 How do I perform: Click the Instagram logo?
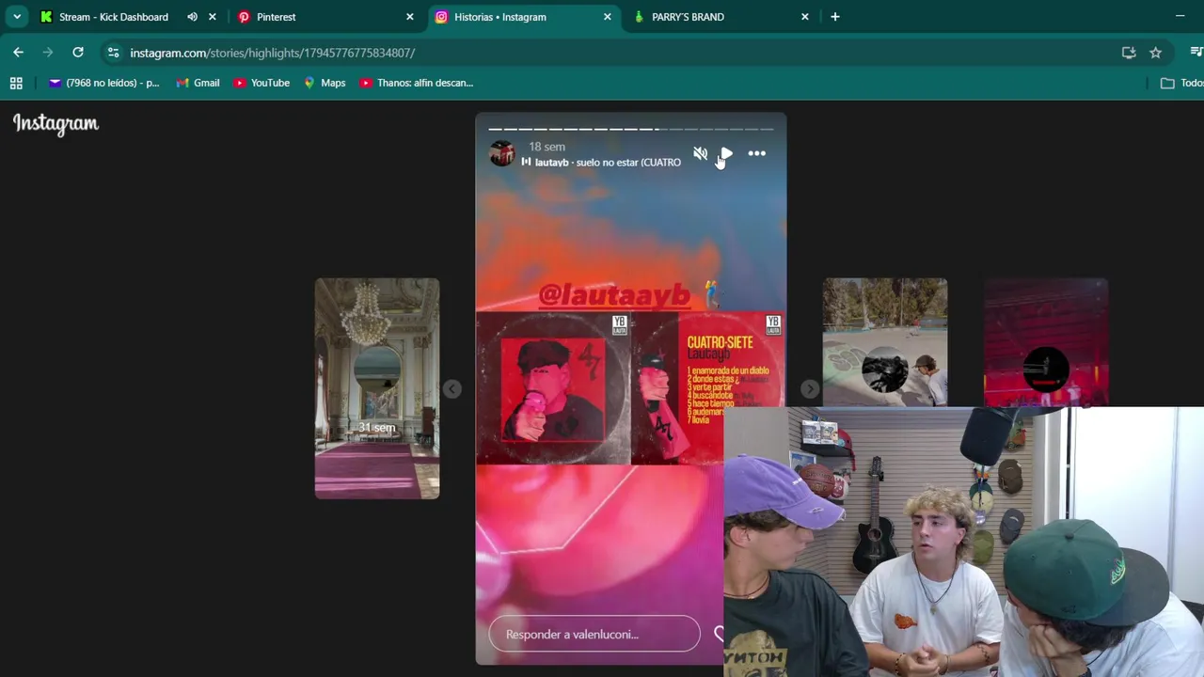pyautogui.click(x=55, y=124)
